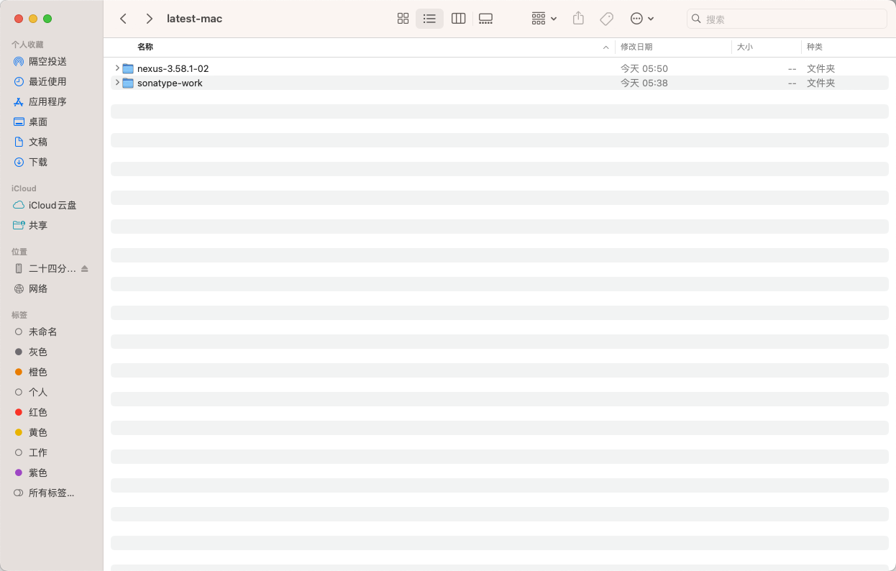Image resolution: width=896 pixels, height=571 pixels.
Task: Click the Share toolbar icon
Action: click(x=578, y=19)
